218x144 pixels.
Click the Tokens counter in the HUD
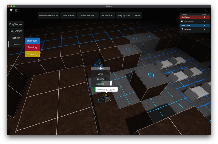[68, 15]
